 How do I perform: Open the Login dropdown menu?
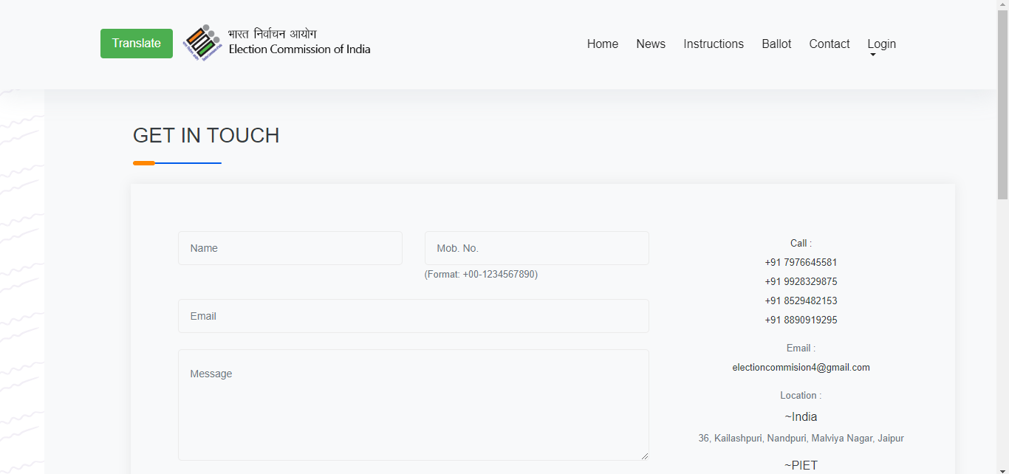881,44
